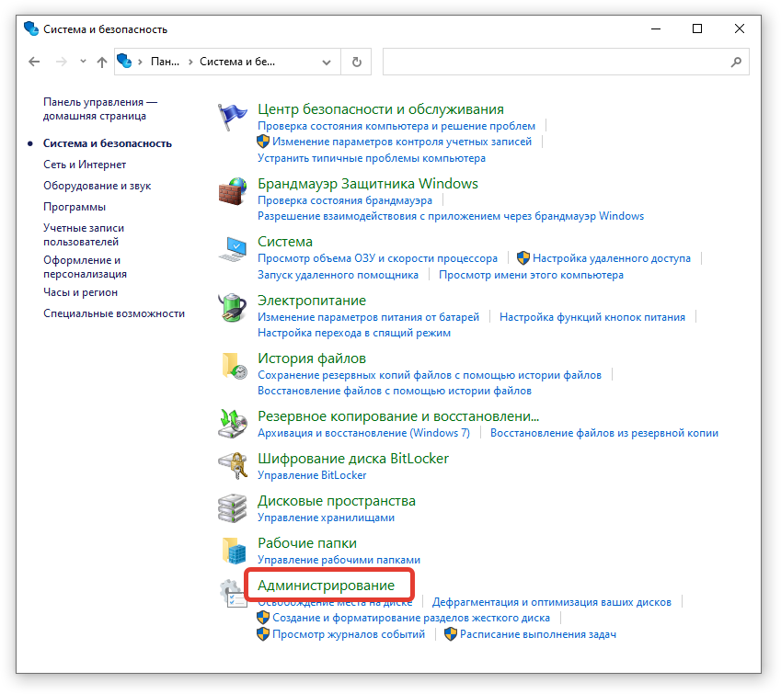Screen dimensions: 781x694
Task: Expand the chevron before 'Система и бе…' breadcrumb
Action: coord(190,63)
